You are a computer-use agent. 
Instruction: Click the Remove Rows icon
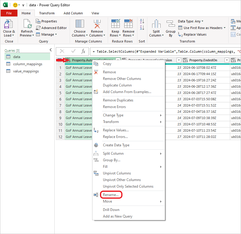tap(128, 24)
